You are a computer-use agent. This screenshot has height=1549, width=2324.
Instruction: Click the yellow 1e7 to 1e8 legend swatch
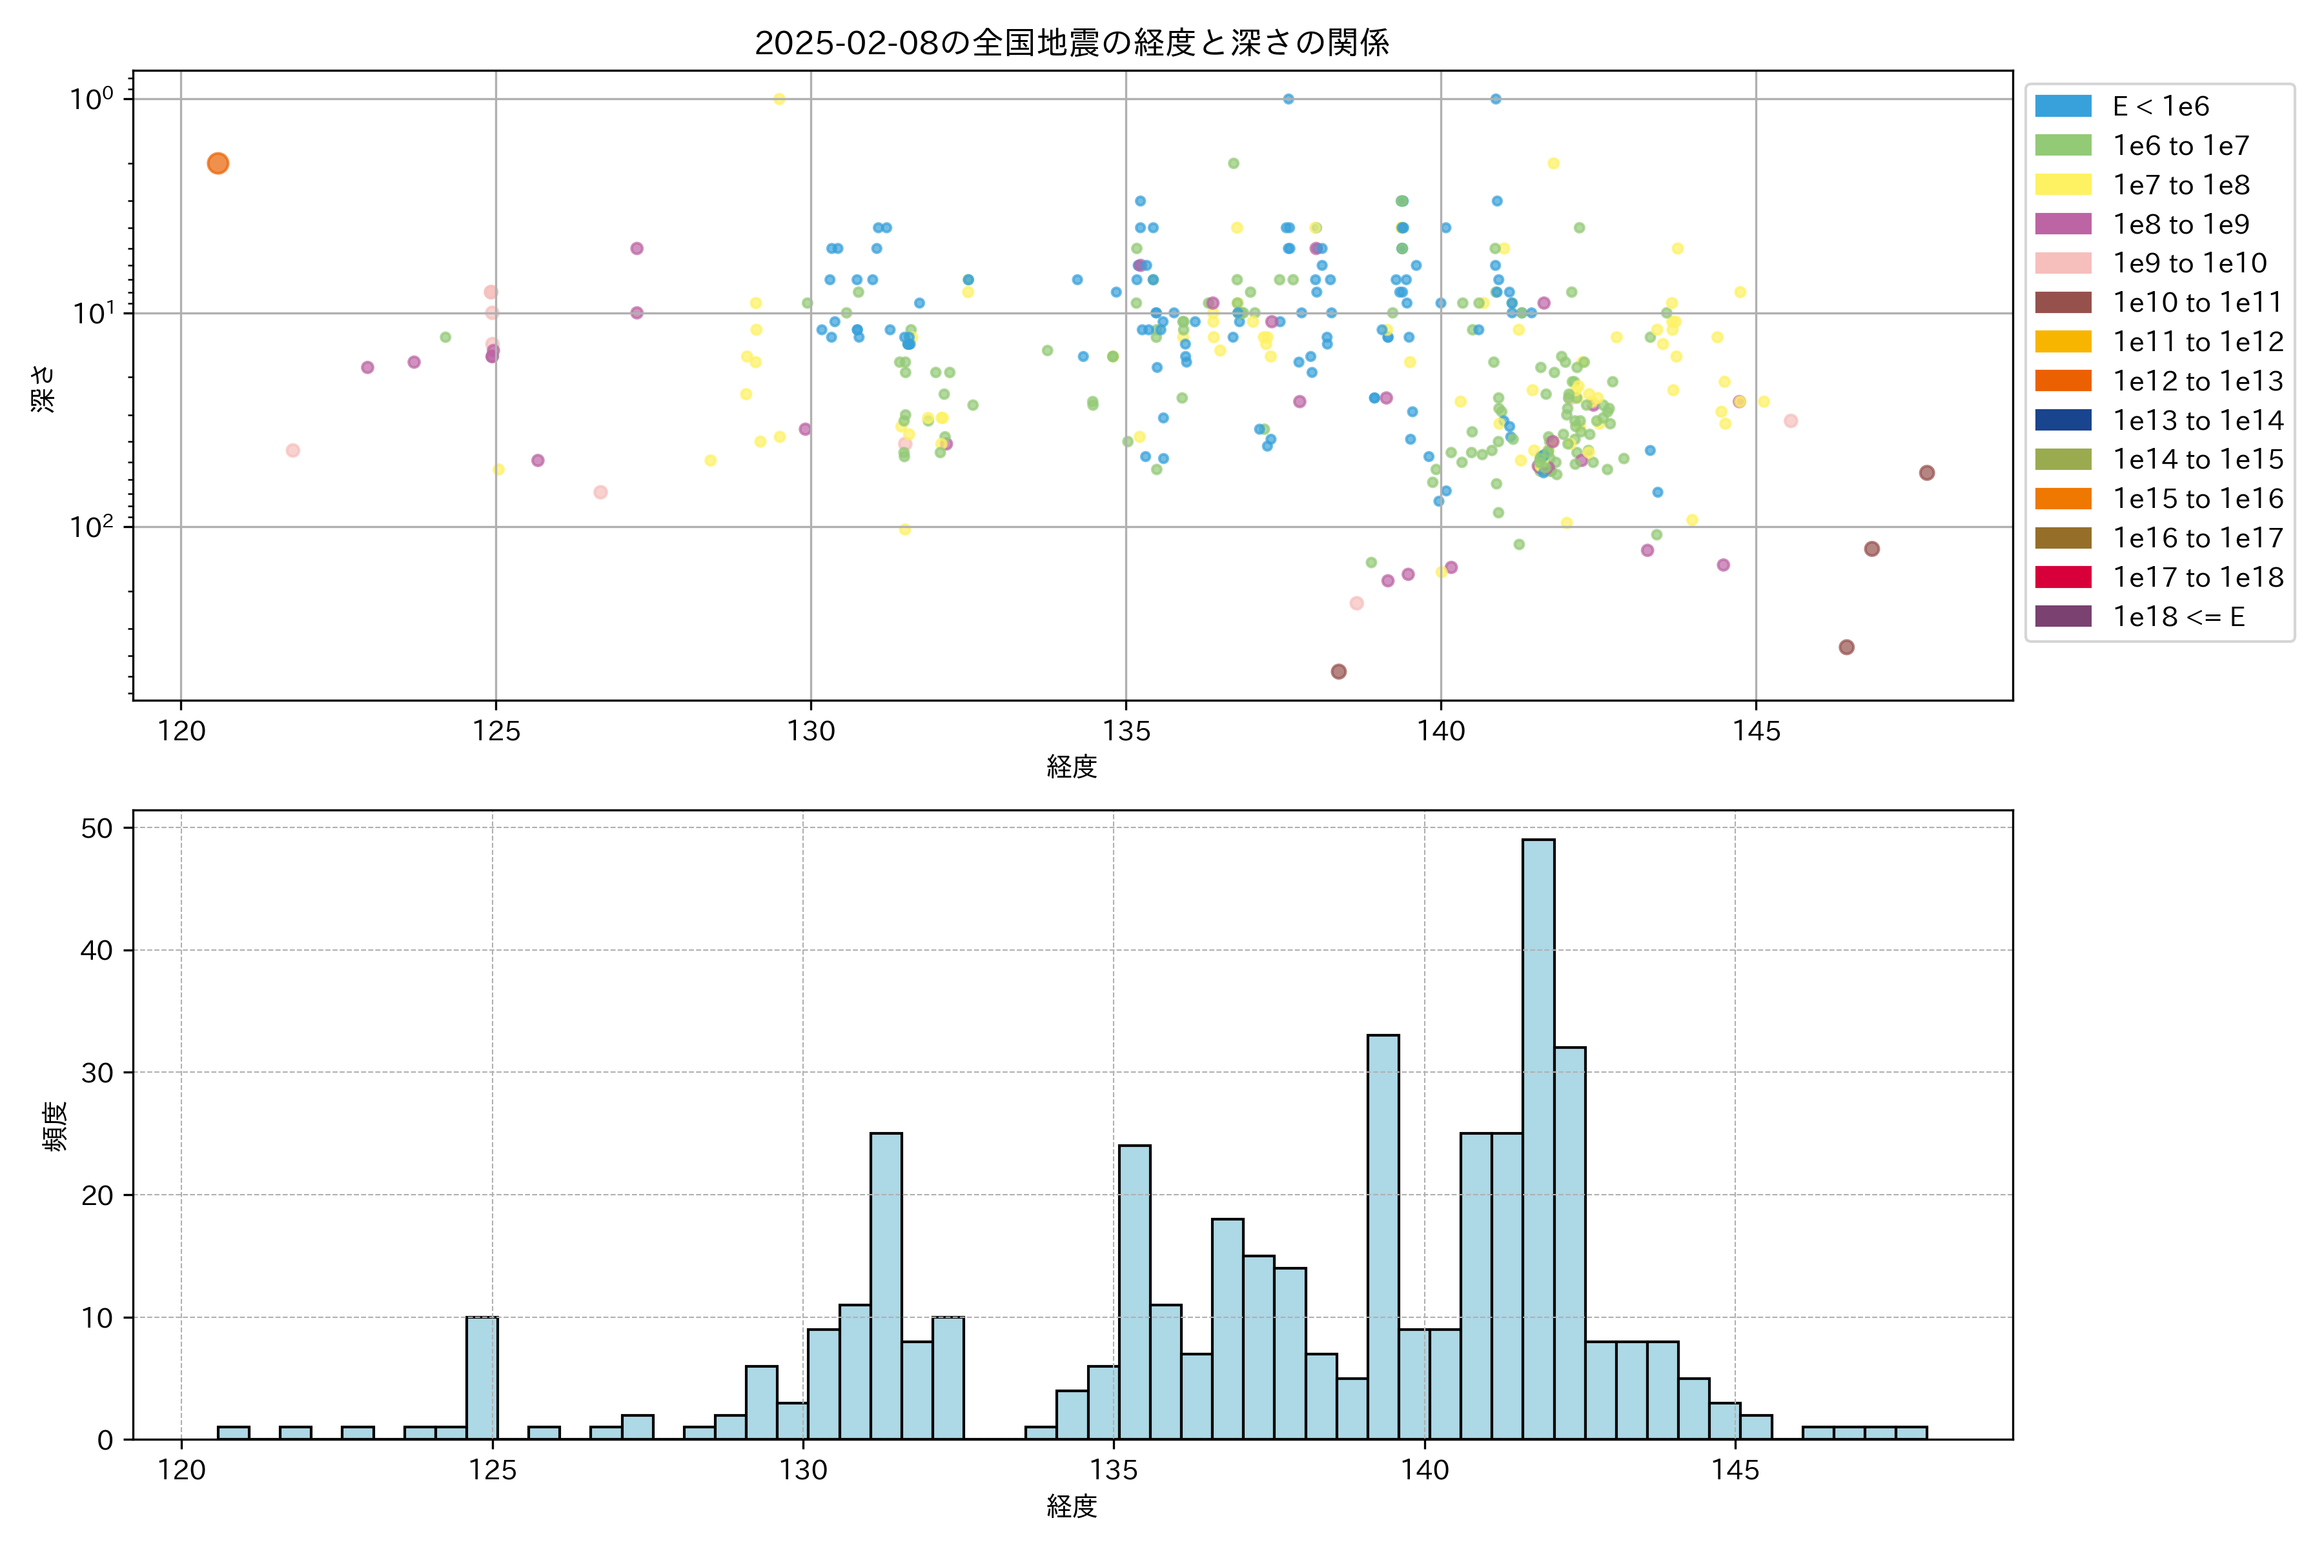pos(2062,185)
